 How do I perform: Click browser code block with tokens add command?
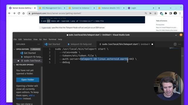click(x=92, y=20)
